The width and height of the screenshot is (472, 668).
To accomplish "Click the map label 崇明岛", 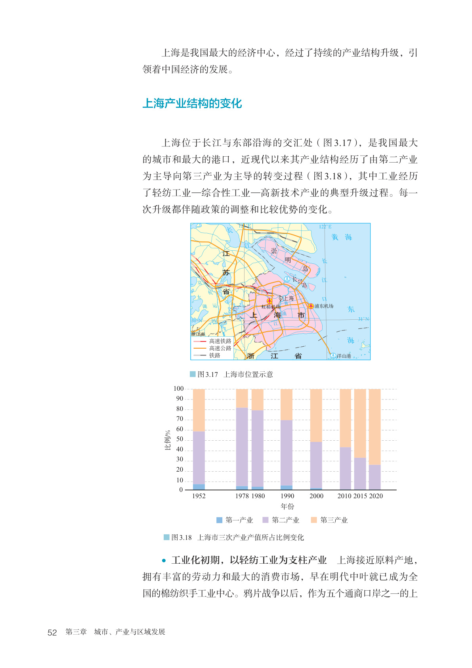I will [x=289, y=260].
